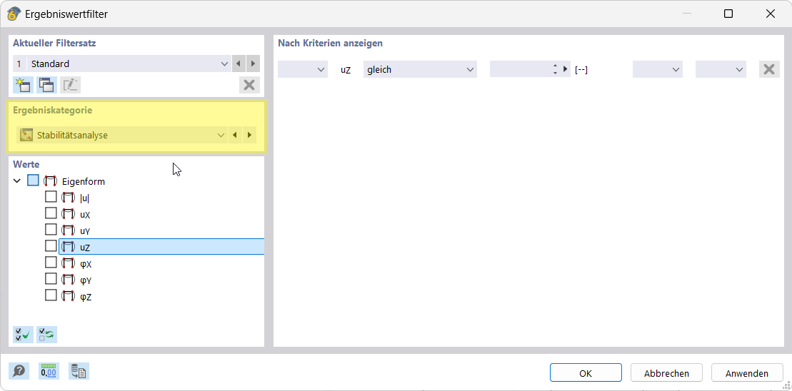
Task: Open the help icon at bottom left
Action: [19, 371]
